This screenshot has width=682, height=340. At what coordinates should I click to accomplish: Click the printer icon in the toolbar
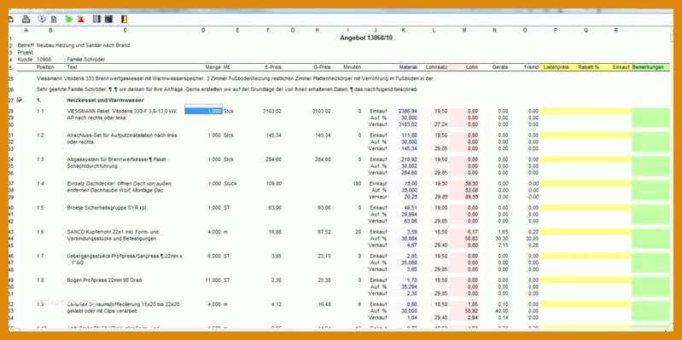[x=26, y=19]
